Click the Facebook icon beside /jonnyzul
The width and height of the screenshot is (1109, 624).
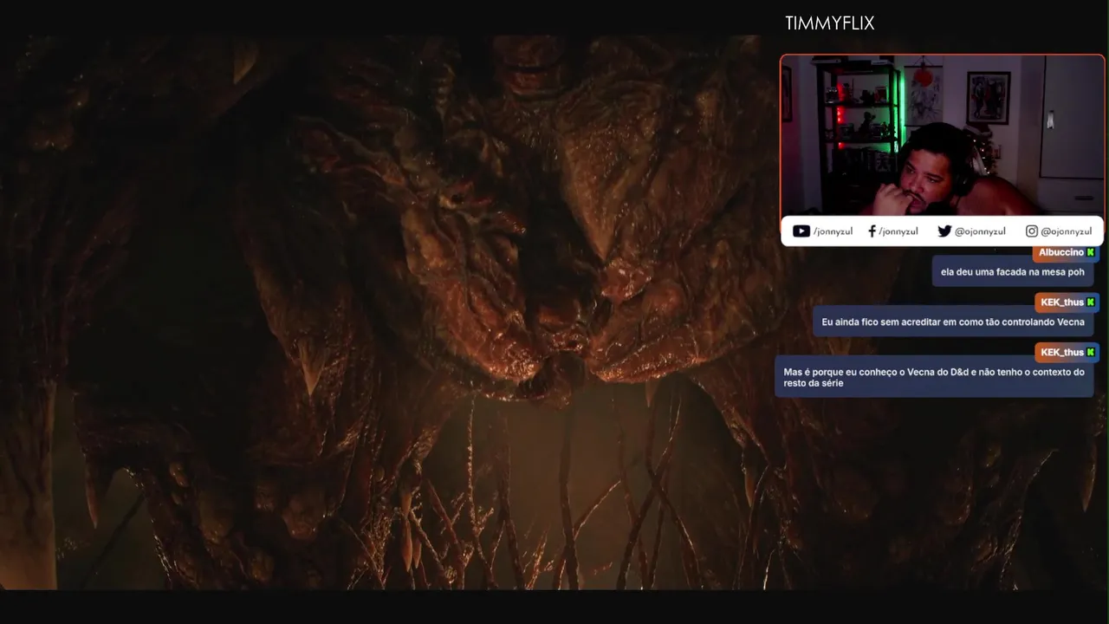click(872, 231)
